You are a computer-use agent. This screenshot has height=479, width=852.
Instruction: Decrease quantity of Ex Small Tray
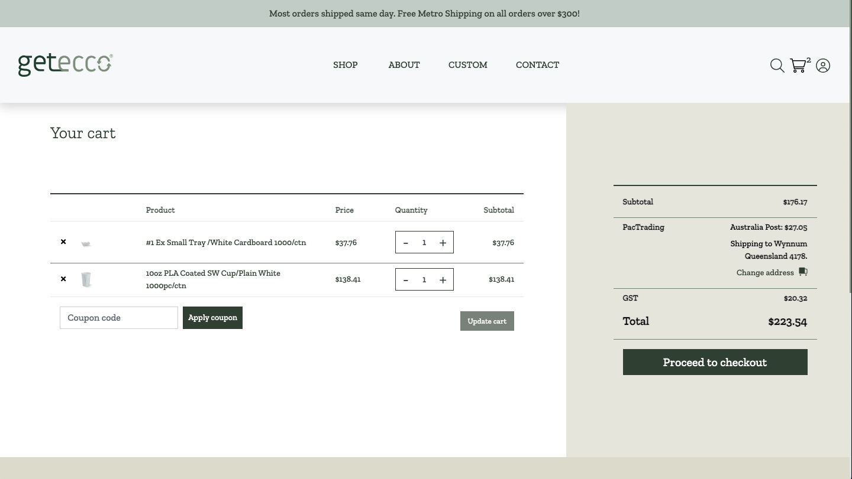pyautogui.click(x=406, y=243)
